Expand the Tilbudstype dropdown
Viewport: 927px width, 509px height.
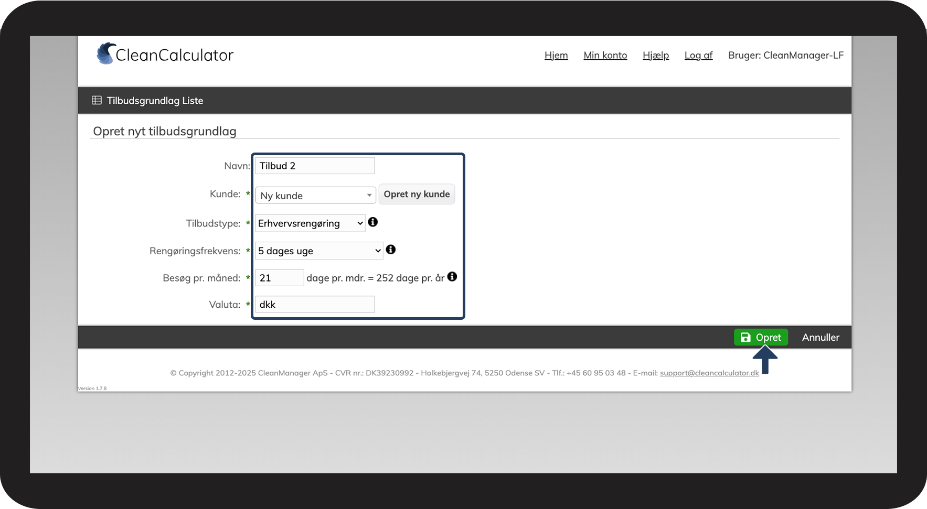[x=310, y=223]
